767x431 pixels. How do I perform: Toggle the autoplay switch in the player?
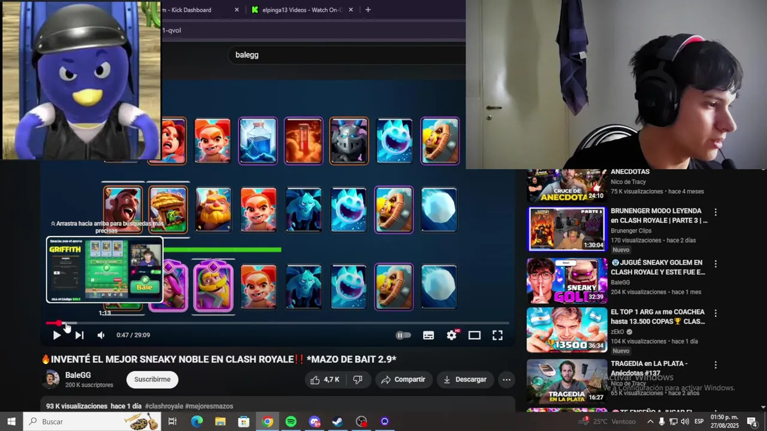403,335
